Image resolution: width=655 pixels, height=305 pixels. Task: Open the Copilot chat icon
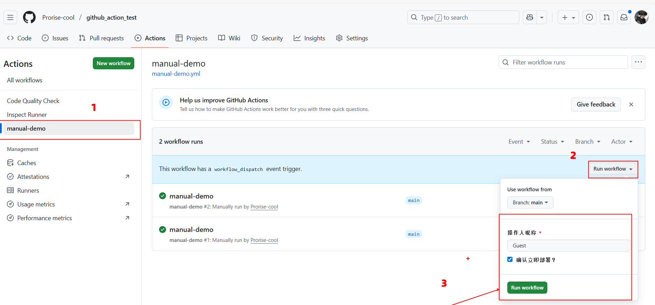click(x=530, y=18)
